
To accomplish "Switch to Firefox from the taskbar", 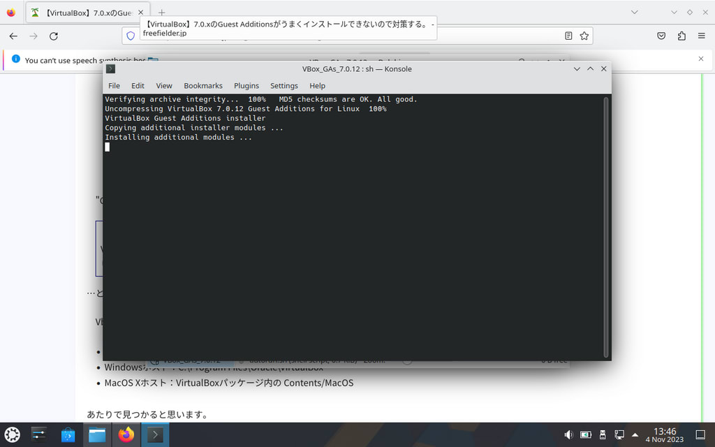I will (126, 434).
